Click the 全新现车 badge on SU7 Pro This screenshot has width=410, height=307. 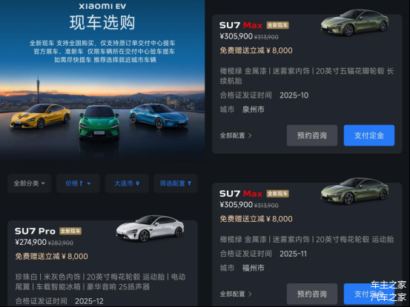[70, 231]
